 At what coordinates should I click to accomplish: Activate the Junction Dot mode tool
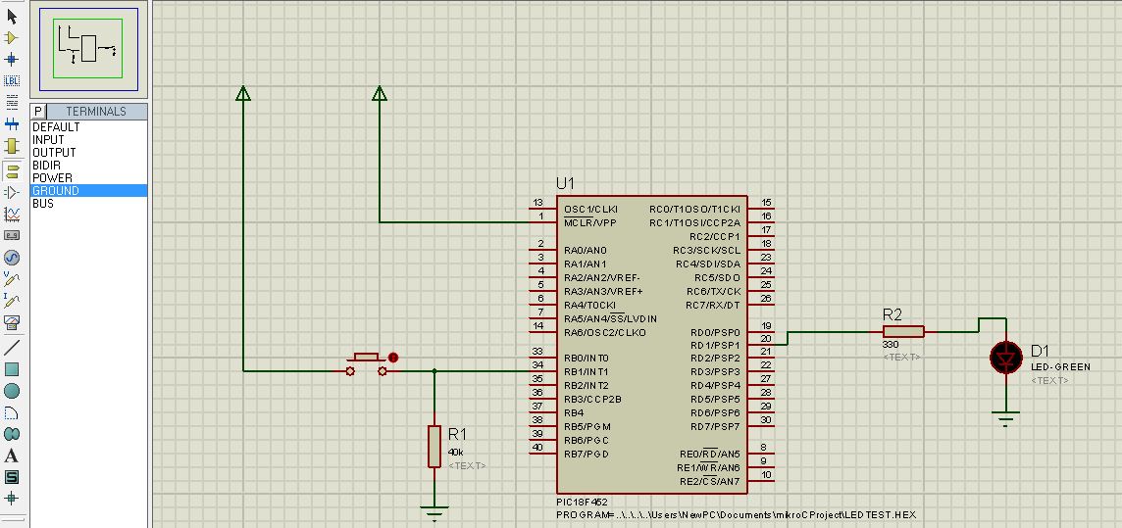12,60
